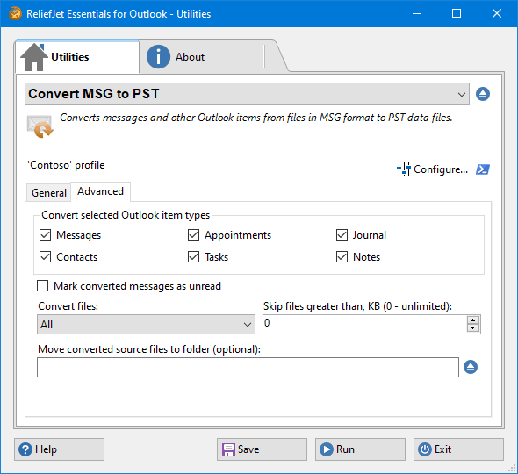Open the Convert files dropdown showing All
Image resolution: width=518 pixels, height=474 pixels.
[x=146, y=325]
